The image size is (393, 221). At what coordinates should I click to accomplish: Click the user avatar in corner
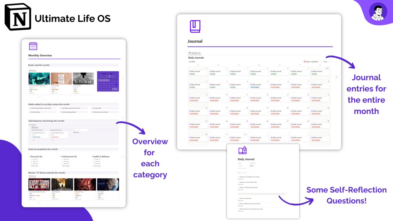pos(378,11)
